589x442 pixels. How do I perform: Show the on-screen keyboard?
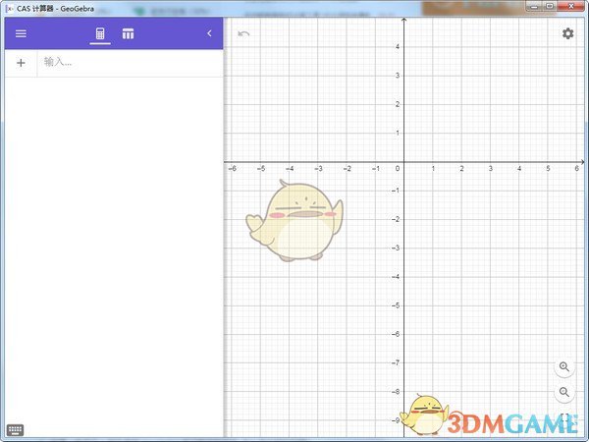pyautogui.click(x=15, y=430)
